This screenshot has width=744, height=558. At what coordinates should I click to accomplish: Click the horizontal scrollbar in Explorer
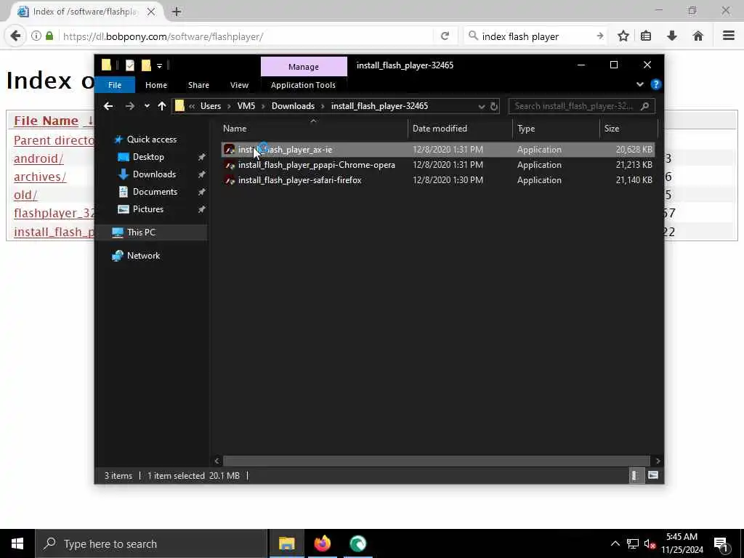pos(436,461)
